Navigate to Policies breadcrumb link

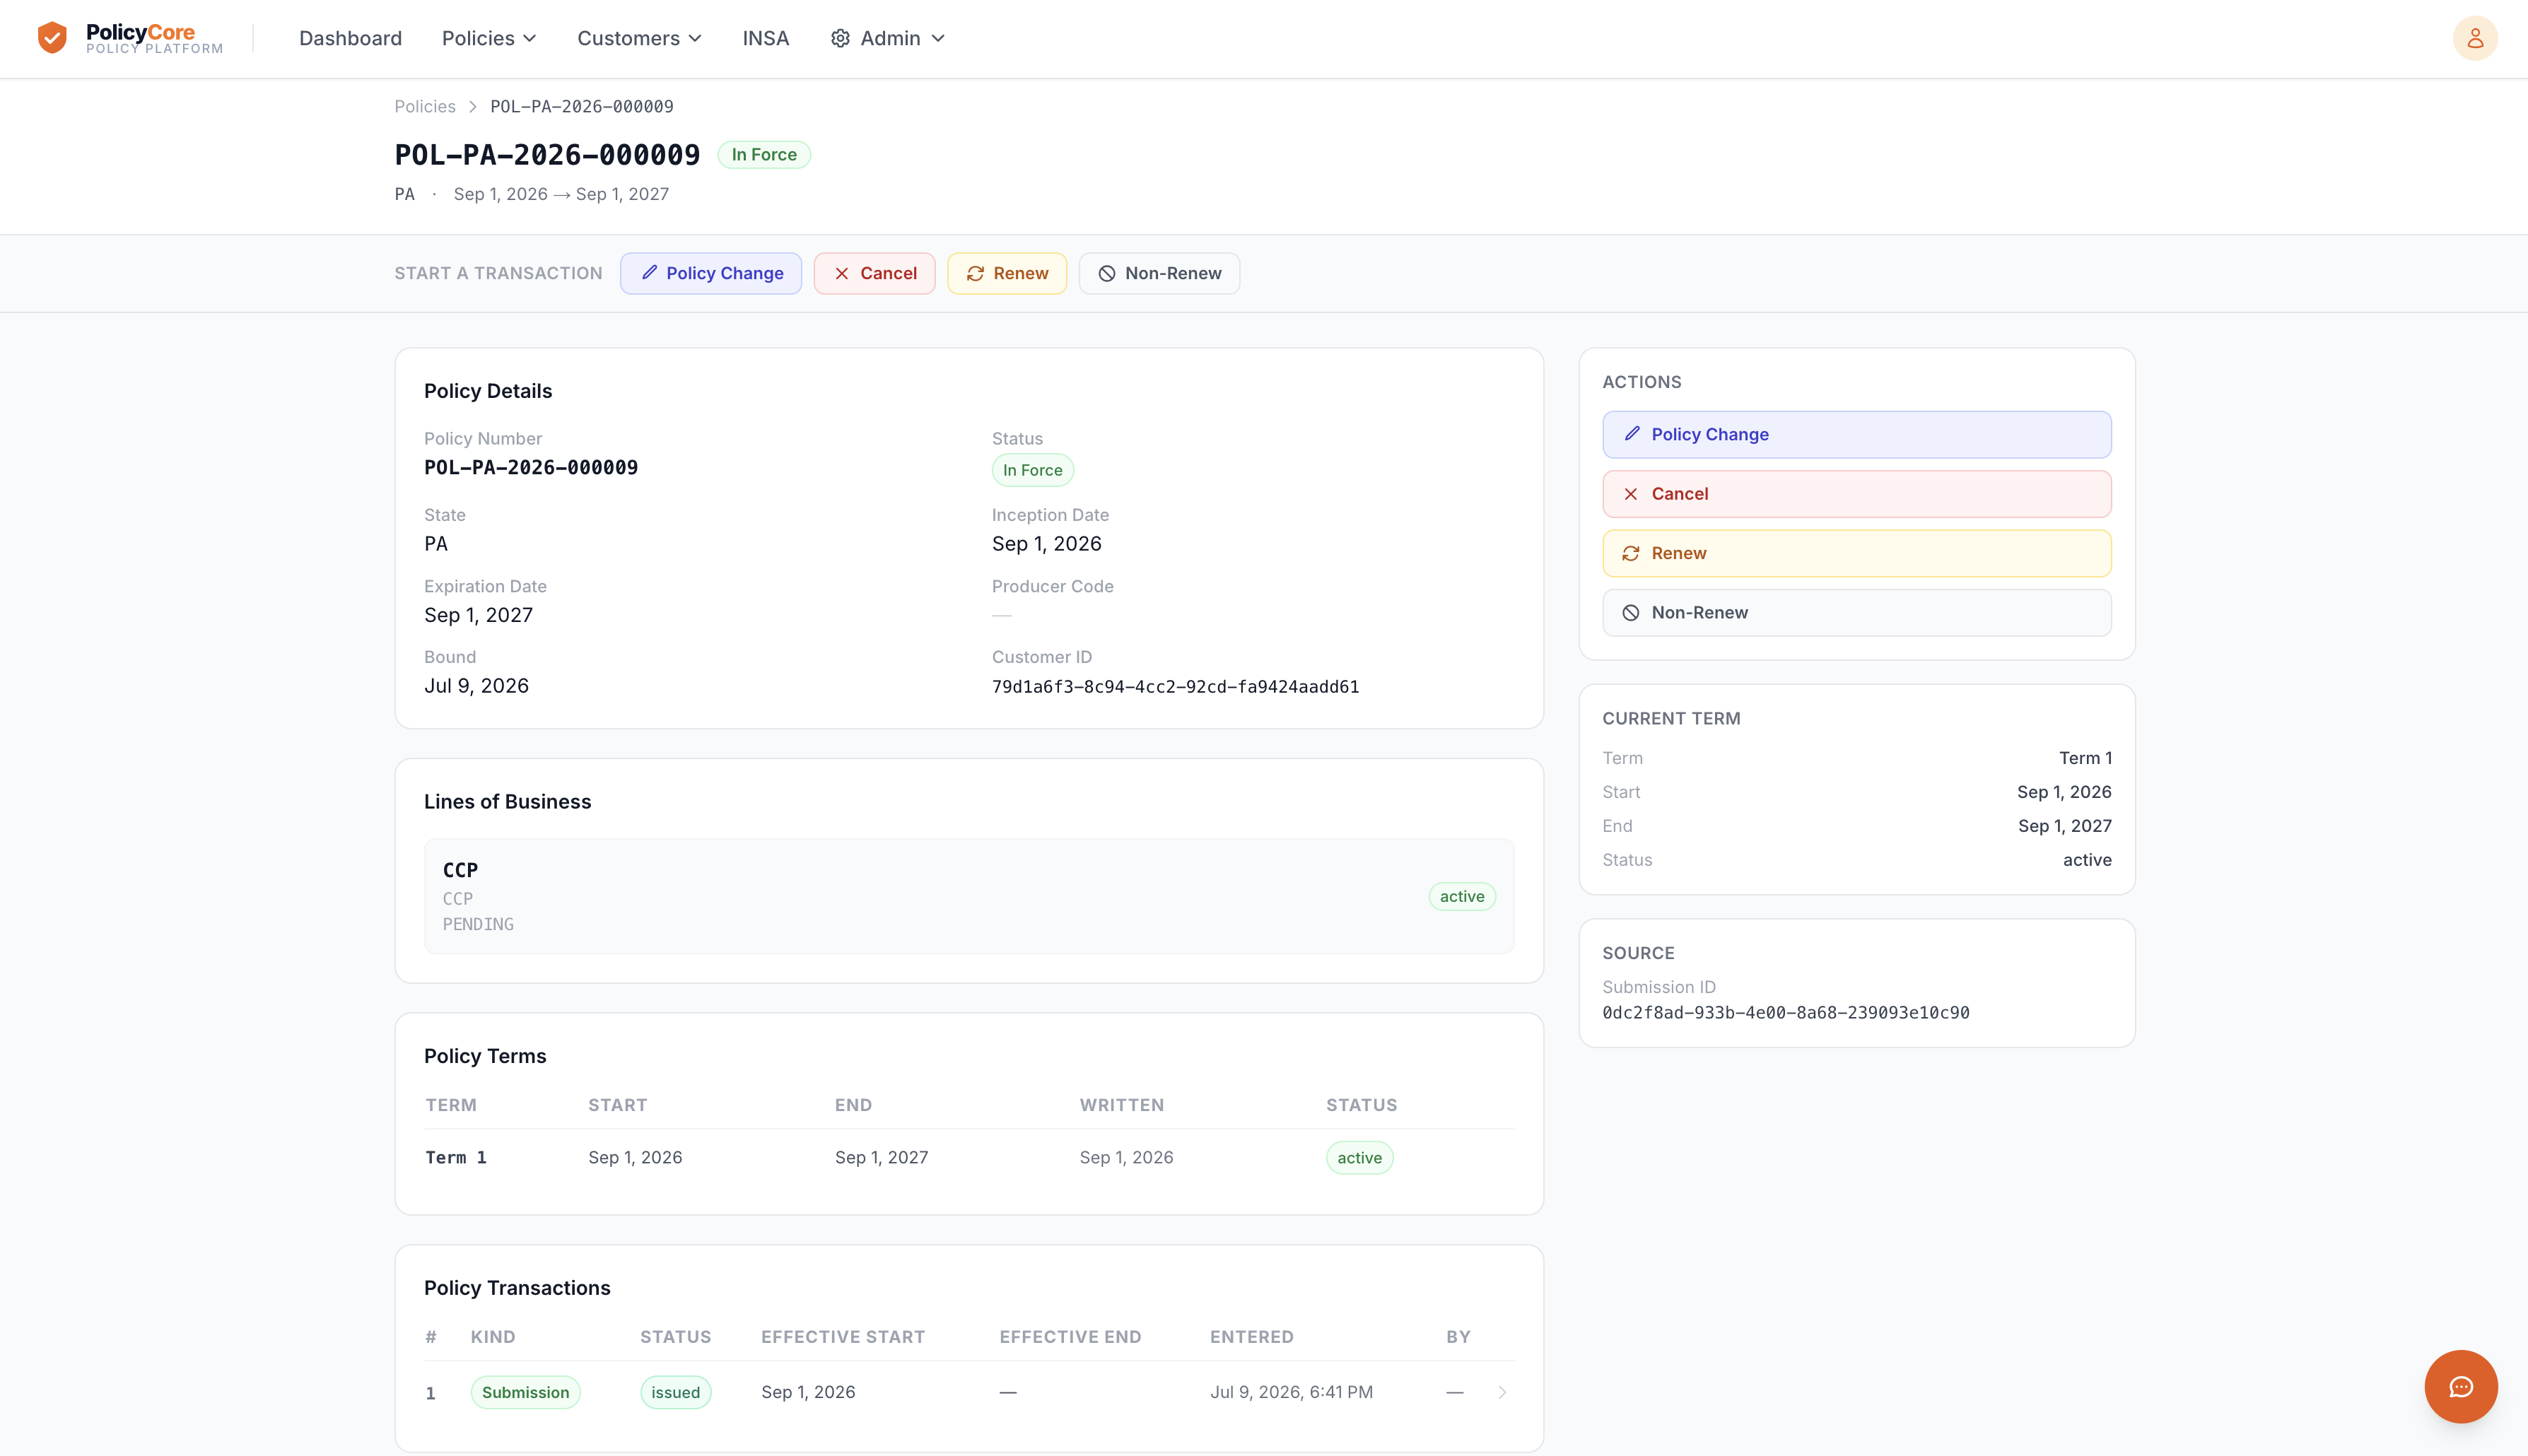click(425, 106)
